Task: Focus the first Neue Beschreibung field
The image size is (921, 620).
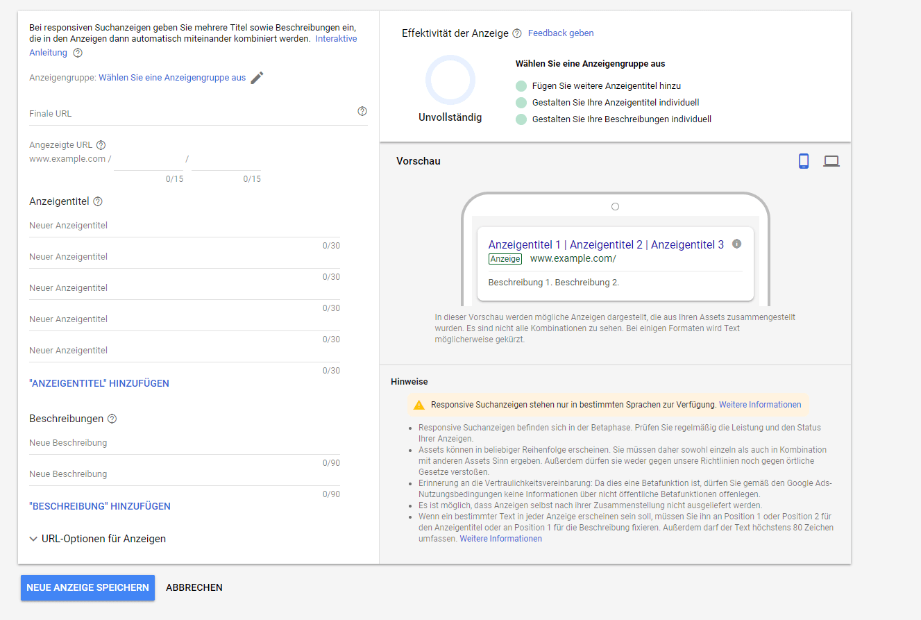Action: tap(185, 443)
